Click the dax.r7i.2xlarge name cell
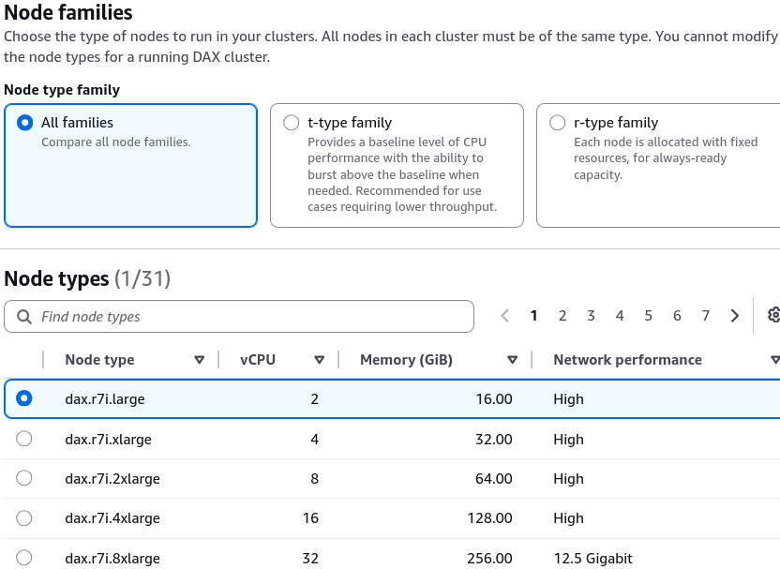The width and height of the screenshot is (780, 569). point(112,478)
